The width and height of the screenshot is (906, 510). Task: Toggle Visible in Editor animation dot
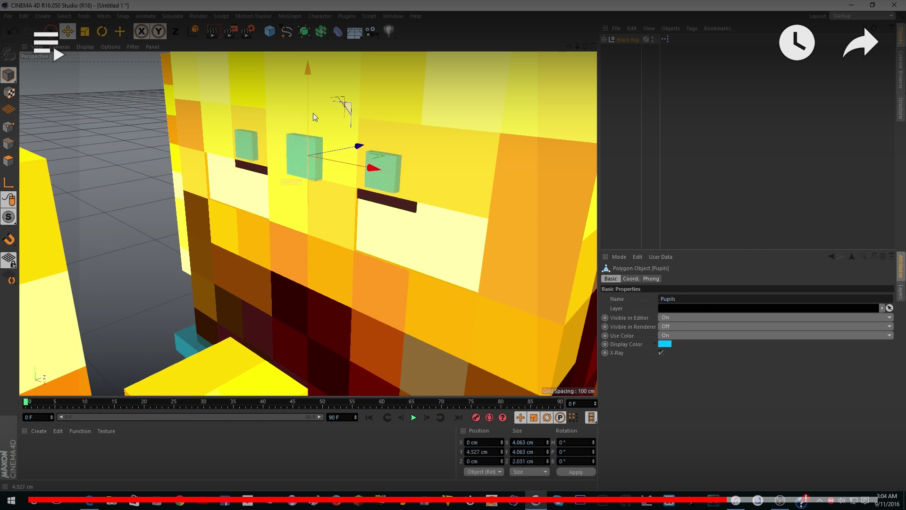(x=605, y=318)
